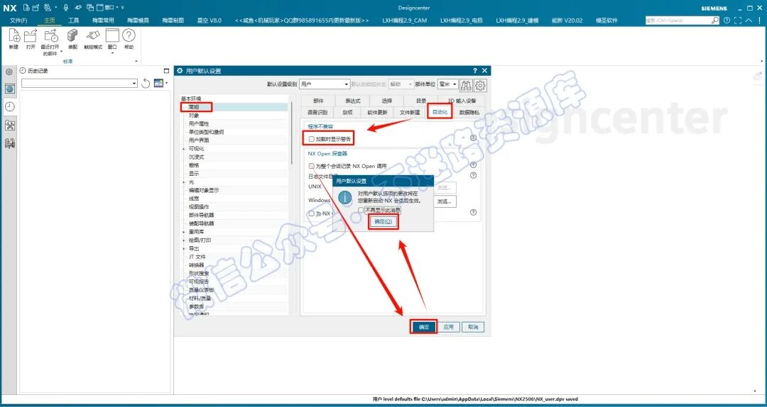Click the title bar microphone voice icon
767x407 pixels.
(x=65, y=7)
